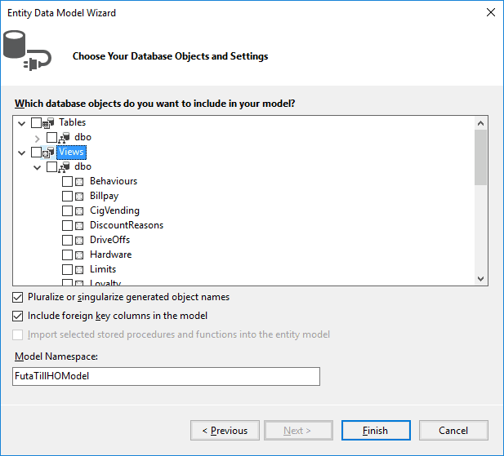Click the dbo schema icon under Views
504x456 pixels.
click(65, 167)
